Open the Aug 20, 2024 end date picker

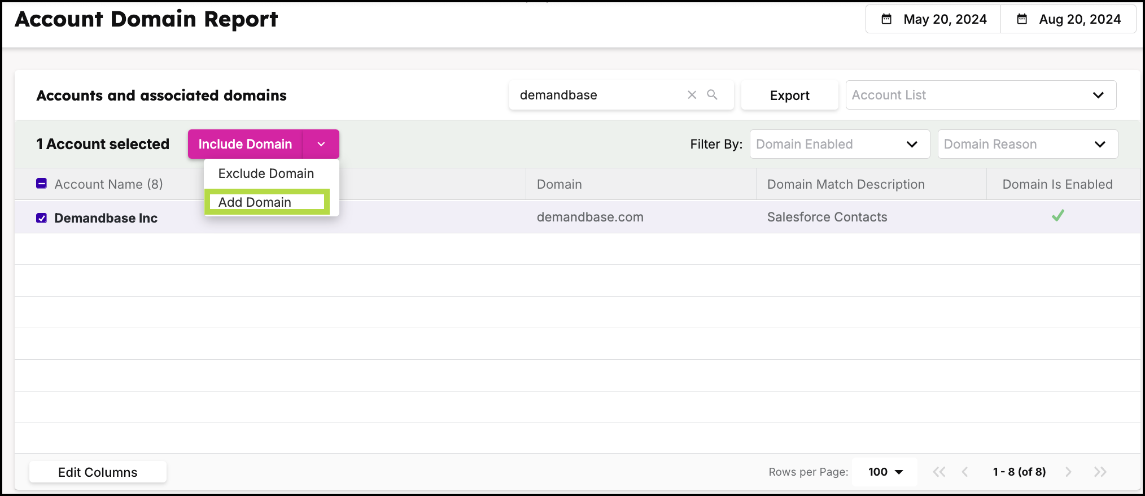click(x=1069, y=19)
